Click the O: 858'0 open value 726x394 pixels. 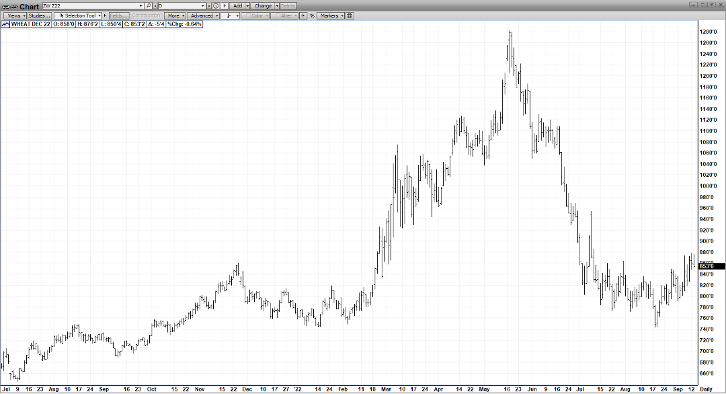click(x=63, y=24)
